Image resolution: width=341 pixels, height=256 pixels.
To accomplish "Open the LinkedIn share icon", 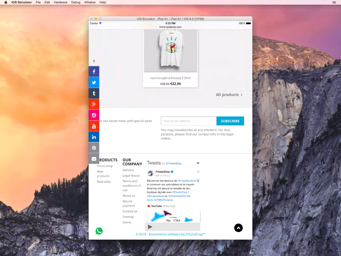I will tap(94, 137).
